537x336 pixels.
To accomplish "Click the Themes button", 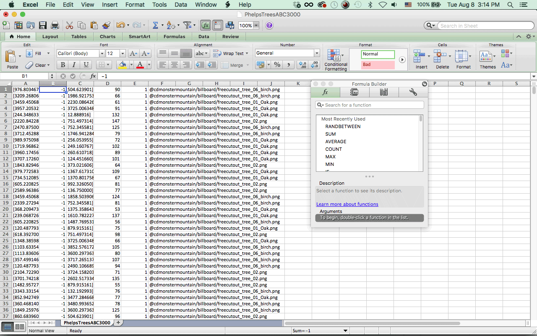I will [x=487, y=60].
